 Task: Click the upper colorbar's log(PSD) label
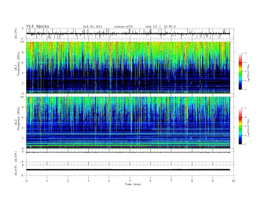[248, 73]
